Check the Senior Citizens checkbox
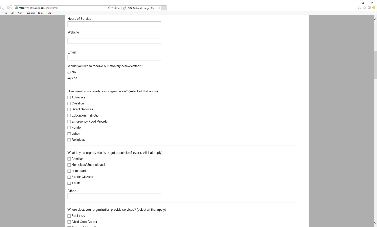This screenshot has width=377, height=227. [x=69, y=177]
